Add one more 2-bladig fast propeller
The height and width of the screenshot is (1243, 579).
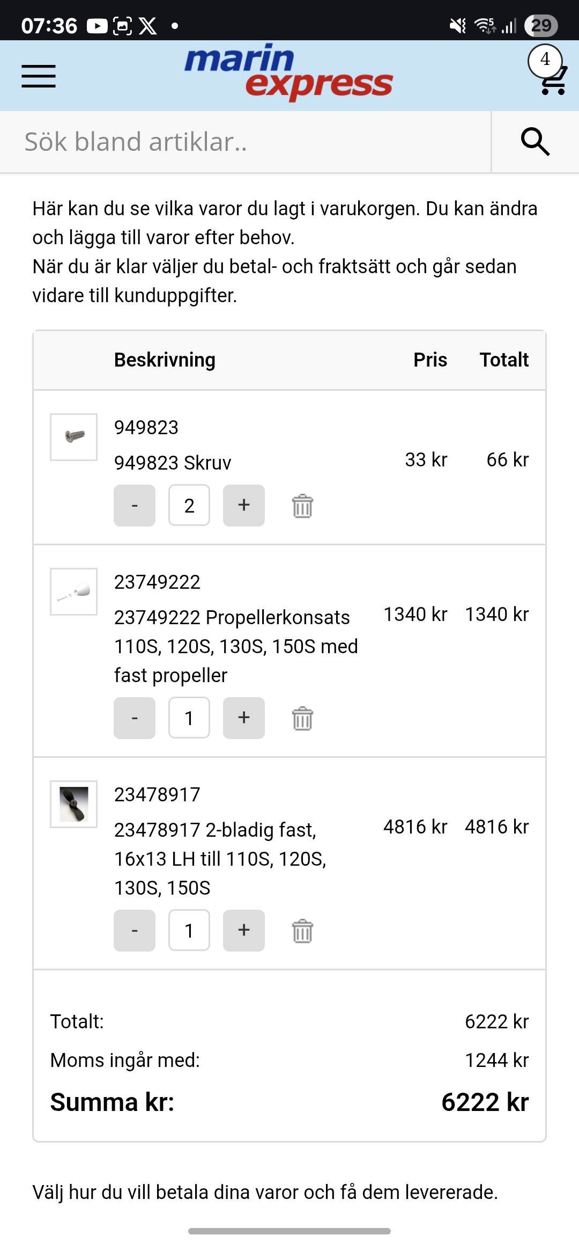(x=244, y=931)
